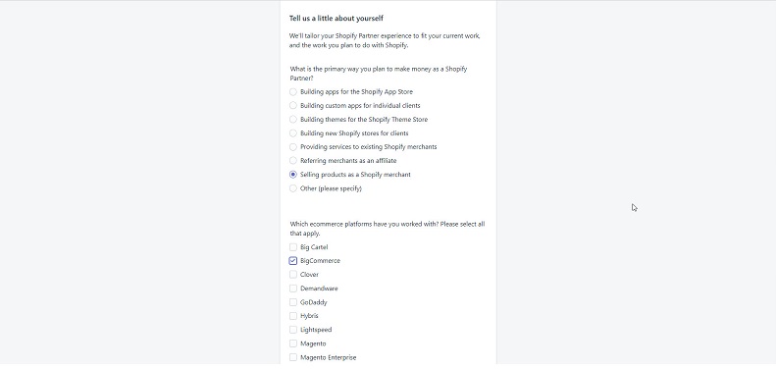Choose Providing services to existing Shopify merchants
This screenshot has height=369, width=776.
[x=293, y=147]
